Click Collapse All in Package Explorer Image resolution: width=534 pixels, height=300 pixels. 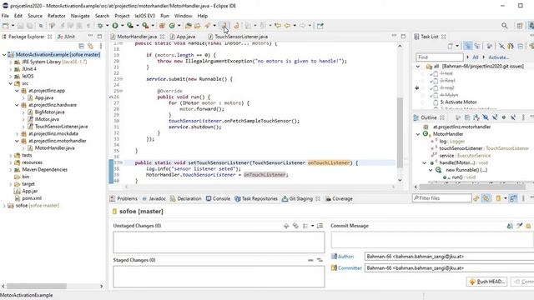[82, 46]
